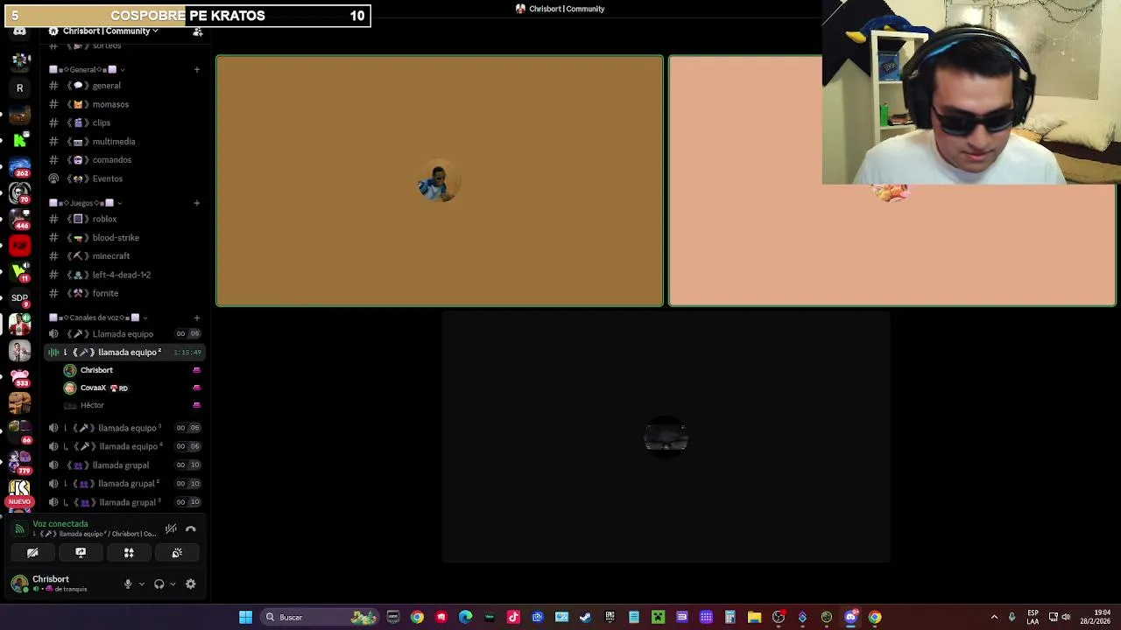The width and height of the screenshot is (1121, 630).
Task: Open the comandos channel
Action: (x=124, y=160)
